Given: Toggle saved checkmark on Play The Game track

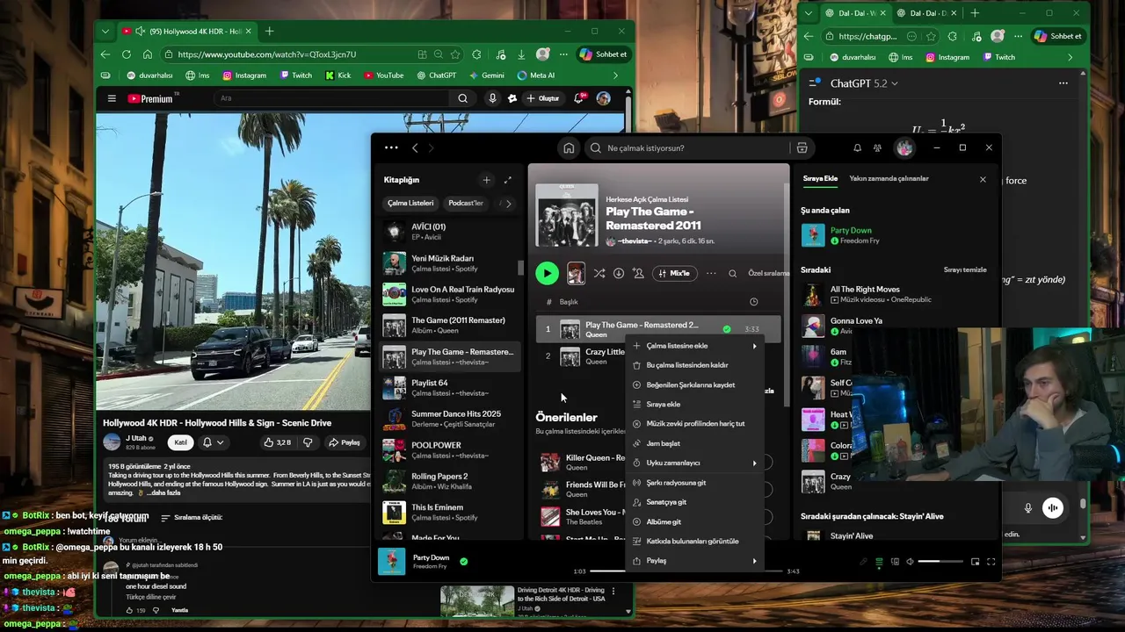Looking at the screenshot, I should 726,329.
